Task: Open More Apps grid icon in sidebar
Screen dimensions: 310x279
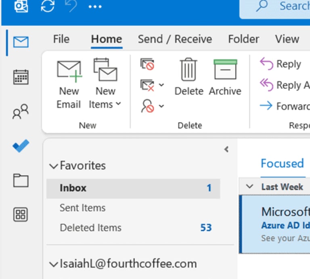Action: pos(21,214)
